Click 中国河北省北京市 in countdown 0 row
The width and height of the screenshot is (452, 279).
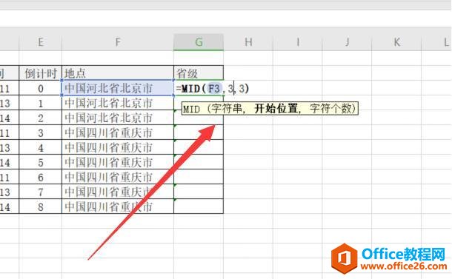[x=118, y=88]
